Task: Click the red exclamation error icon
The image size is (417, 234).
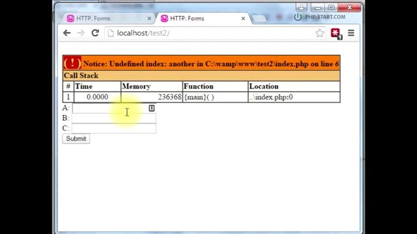Action: (x=72, y=63)
